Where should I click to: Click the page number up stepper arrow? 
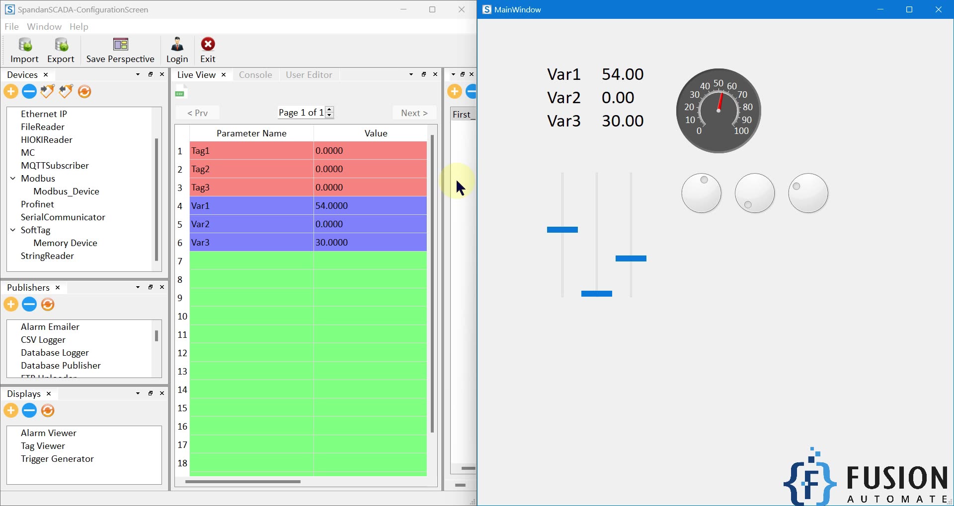tap(329, 110)
